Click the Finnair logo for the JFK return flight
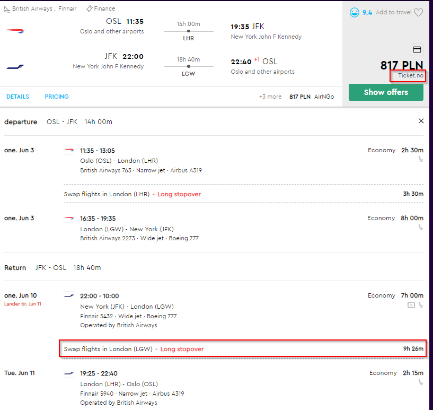 pyautogui.click(x=15, y=67)
